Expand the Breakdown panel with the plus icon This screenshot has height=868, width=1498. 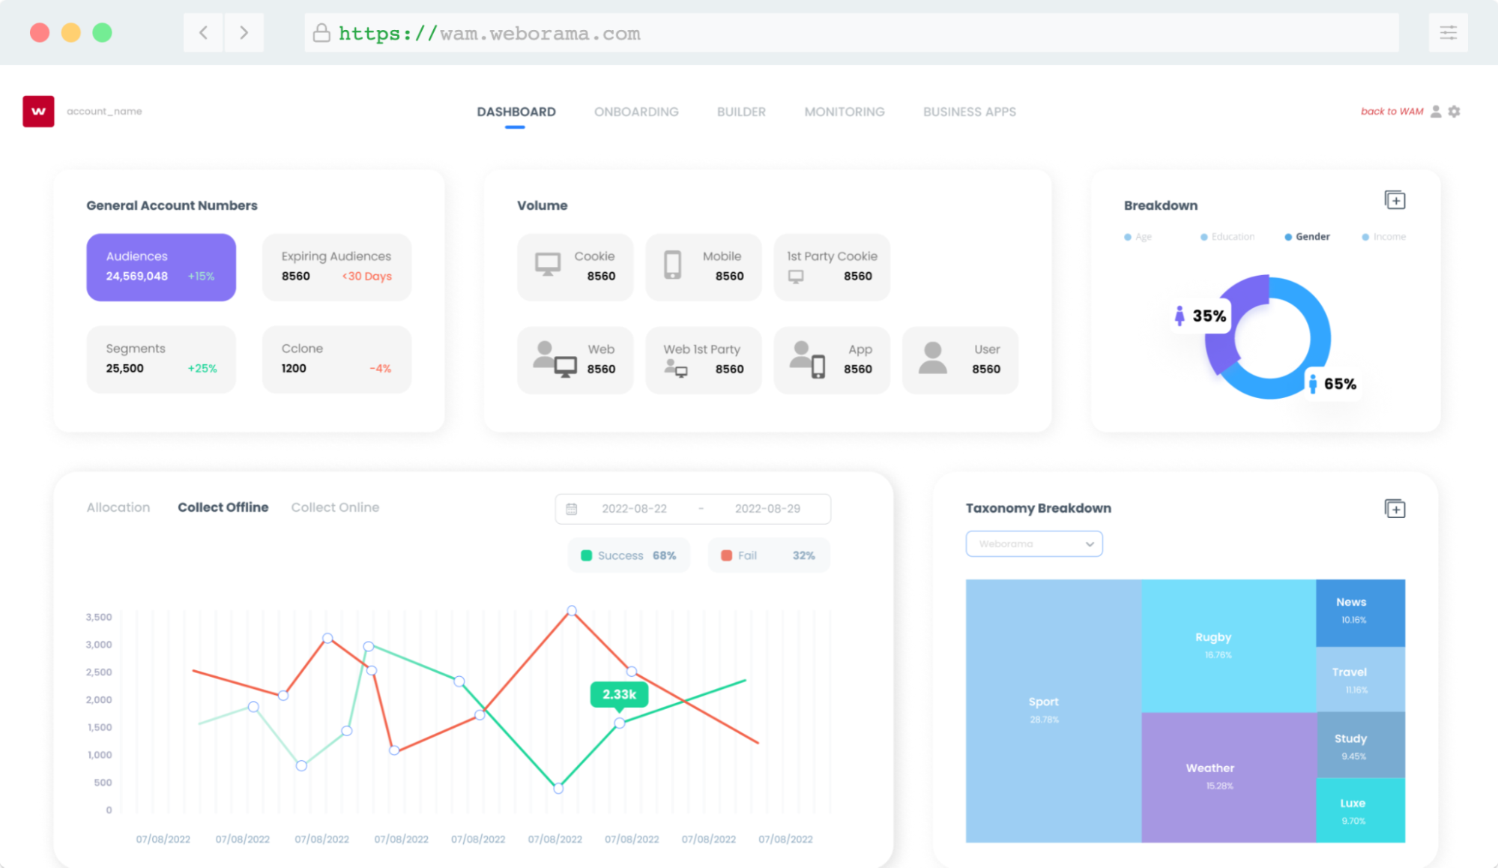pos(1395,200)
